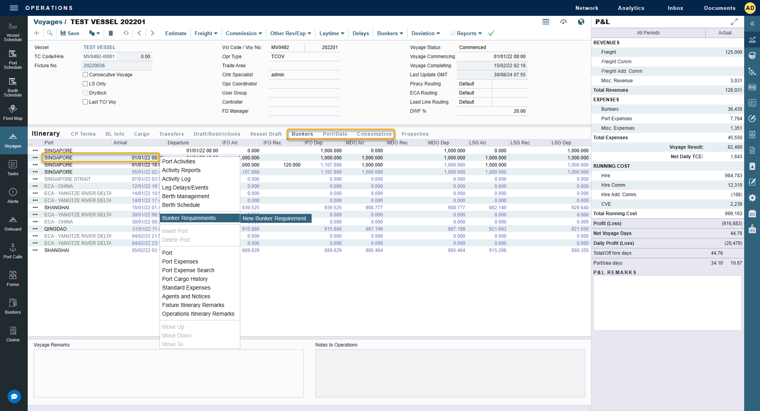Open the Laytime dropdown
The height and width of the screenshot is (411, 760).
(x=332, y=33)
